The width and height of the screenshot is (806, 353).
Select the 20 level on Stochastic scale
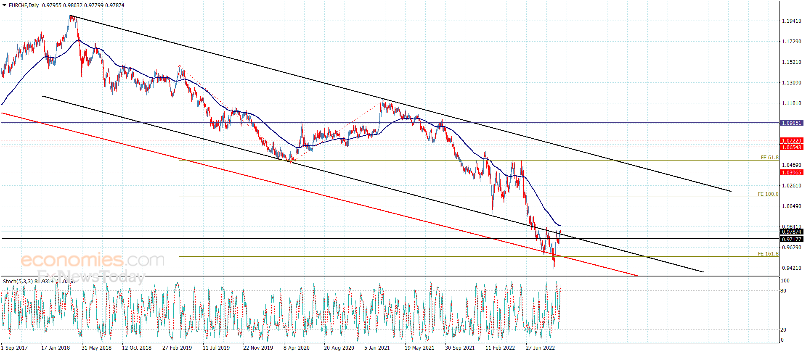783,330
